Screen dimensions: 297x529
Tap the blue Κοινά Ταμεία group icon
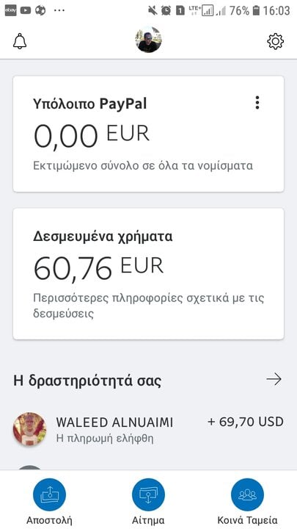click(x=248, y=494)
